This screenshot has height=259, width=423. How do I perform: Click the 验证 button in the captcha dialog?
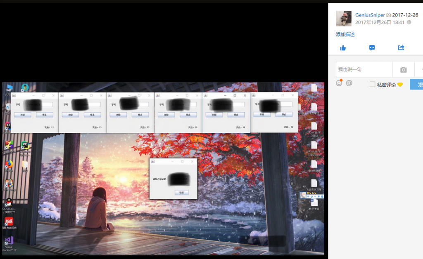pyautogui.click(x=182, y=193)
